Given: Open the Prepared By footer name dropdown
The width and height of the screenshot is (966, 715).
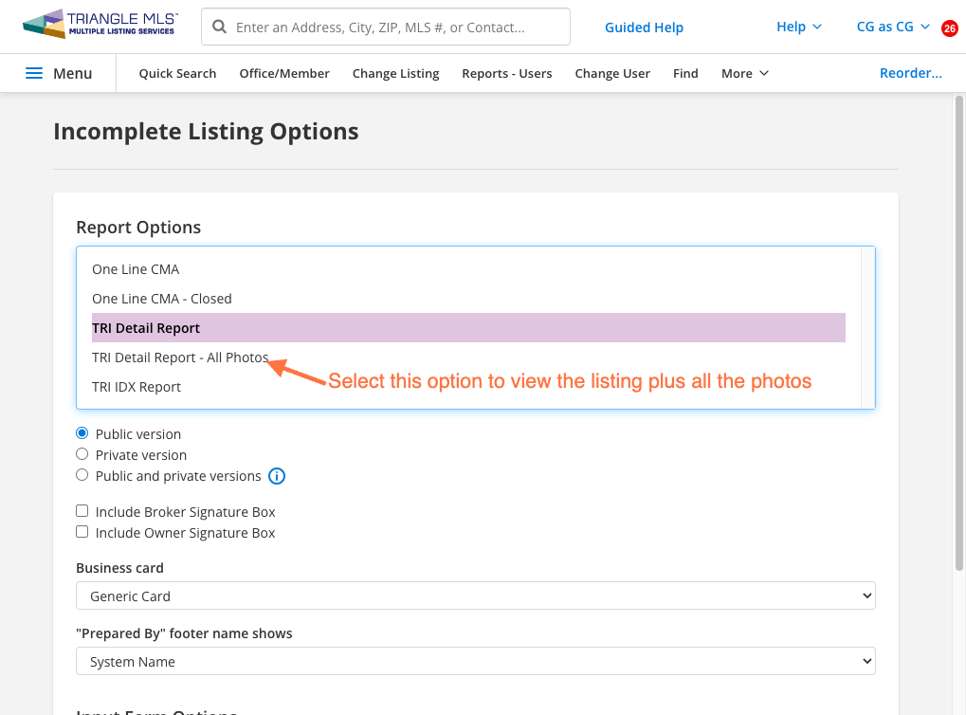Looking at the screenshot, I should click(x=476, y=661).
